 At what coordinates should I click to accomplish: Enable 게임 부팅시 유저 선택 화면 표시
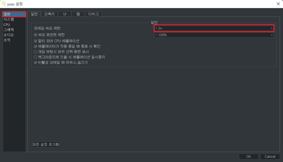35,52
